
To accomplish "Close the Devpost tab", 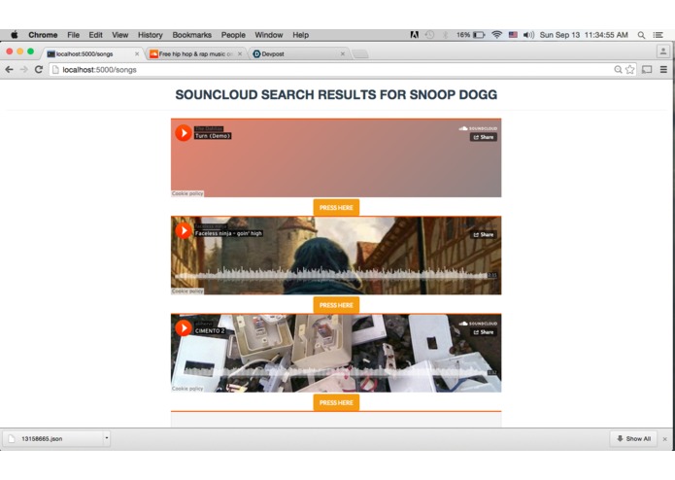I will (x=343, y=53).
